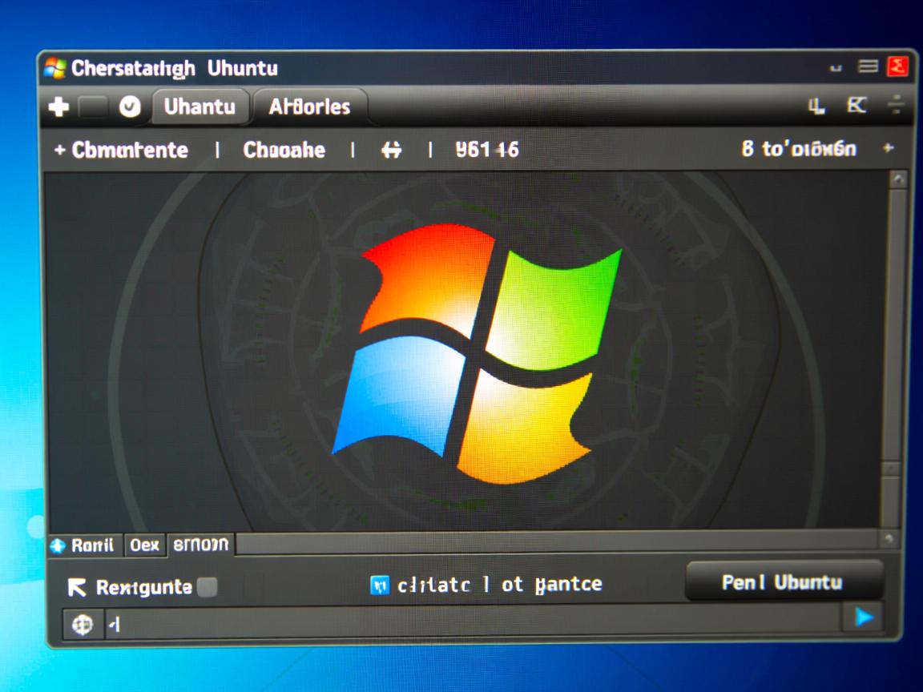This screenshot has width=923, height=692.
Task: Expand the plus at the toolbar's right end
Action: pos(888,148)
